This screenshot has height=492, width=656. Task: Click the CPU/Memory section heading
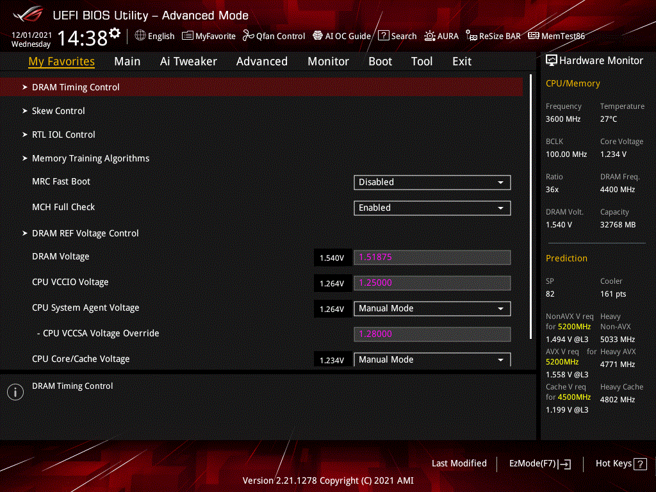573,84
